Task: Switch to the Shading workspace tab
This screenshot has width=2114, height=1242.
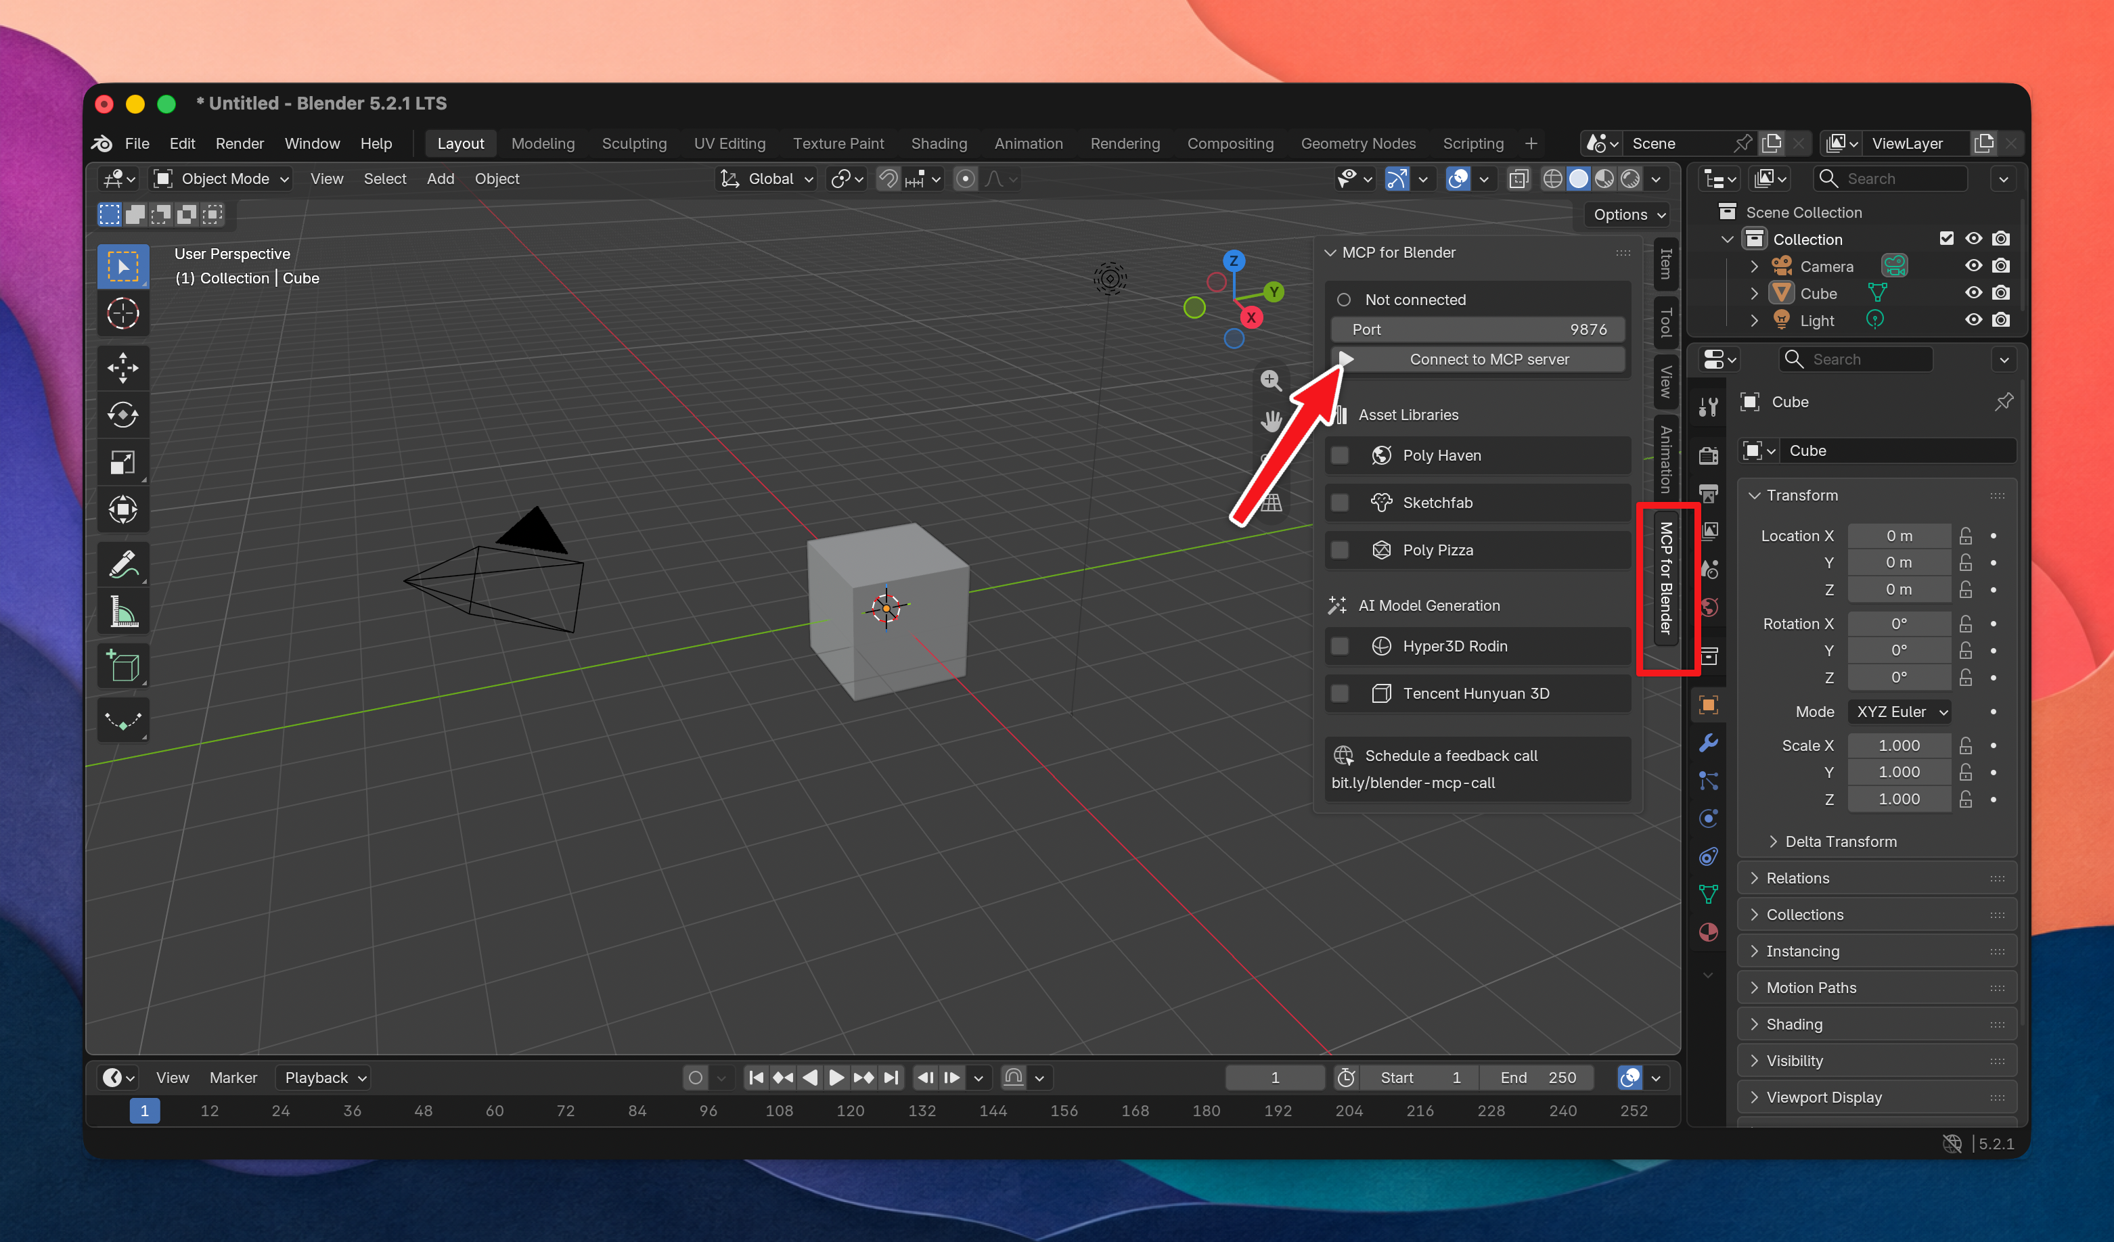Action: (x=939, y=143)
